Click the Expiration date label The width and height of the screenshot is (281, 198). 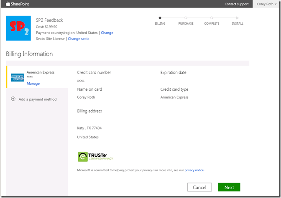click(x=173, y=73)
